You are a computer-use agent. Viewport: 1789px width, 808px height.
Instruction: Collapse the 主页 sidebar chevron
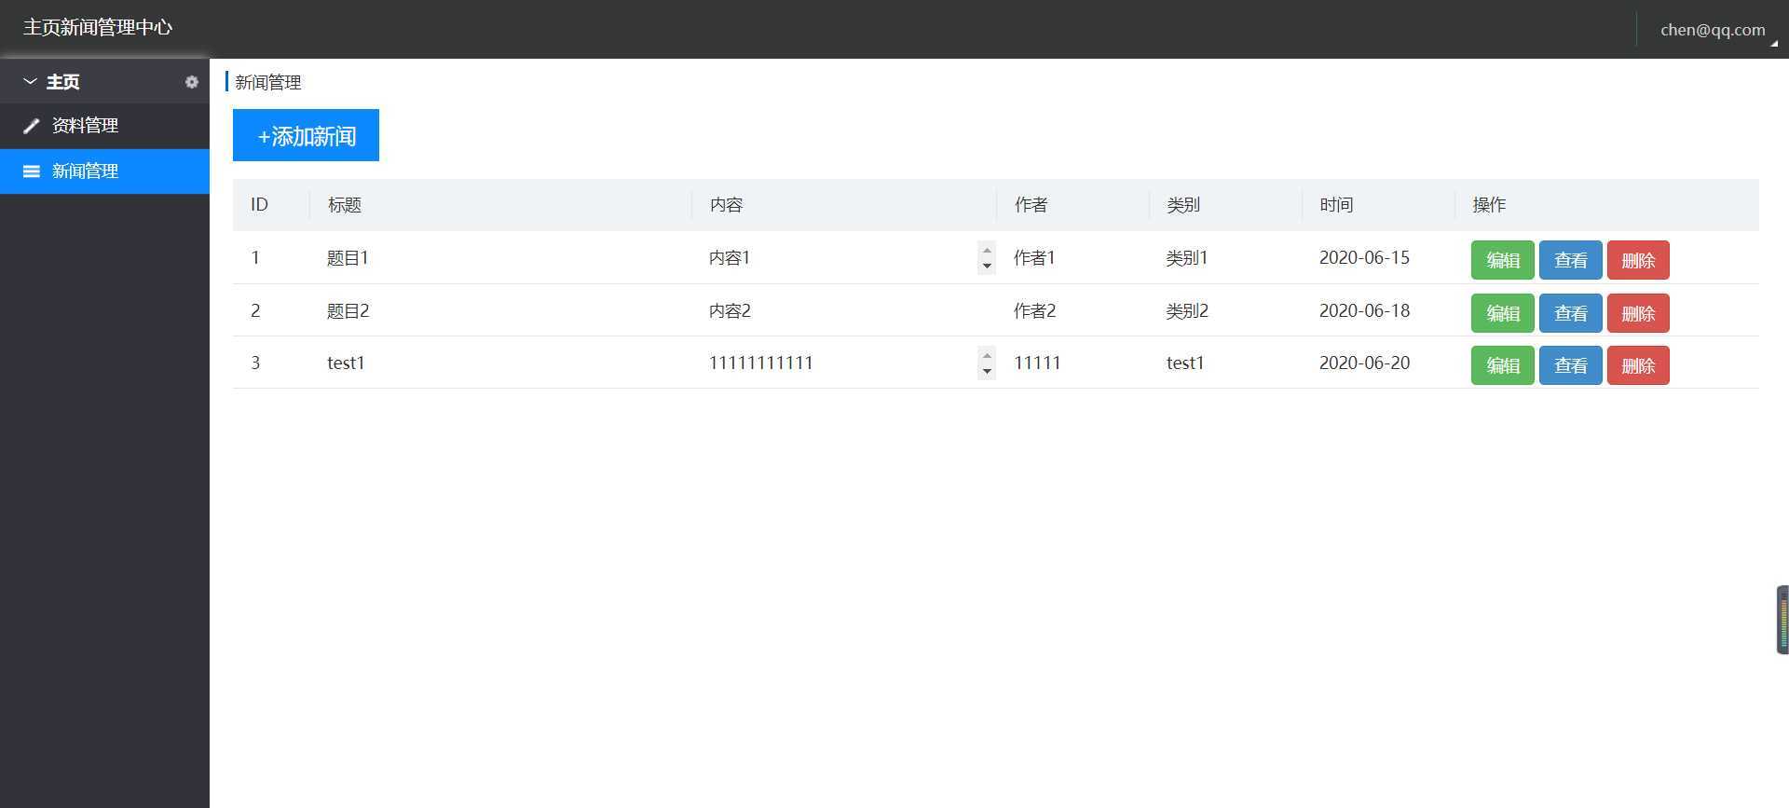tap(30, 82)
